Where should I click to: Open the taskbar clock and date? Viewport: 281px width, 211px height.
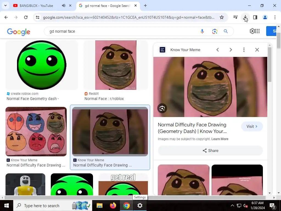pyautogui.click(x=257, y=206)
